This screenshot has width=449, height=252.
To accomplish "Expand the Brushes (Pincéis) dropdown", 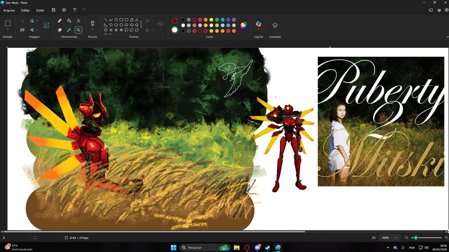I will [x=92, y=29].
